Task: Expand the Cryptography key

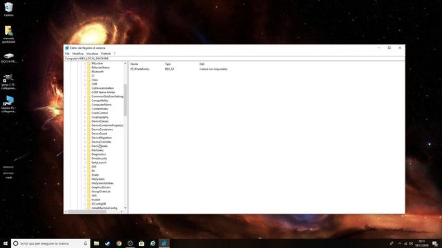Action: pyautogui.click(x=85, y=117)
